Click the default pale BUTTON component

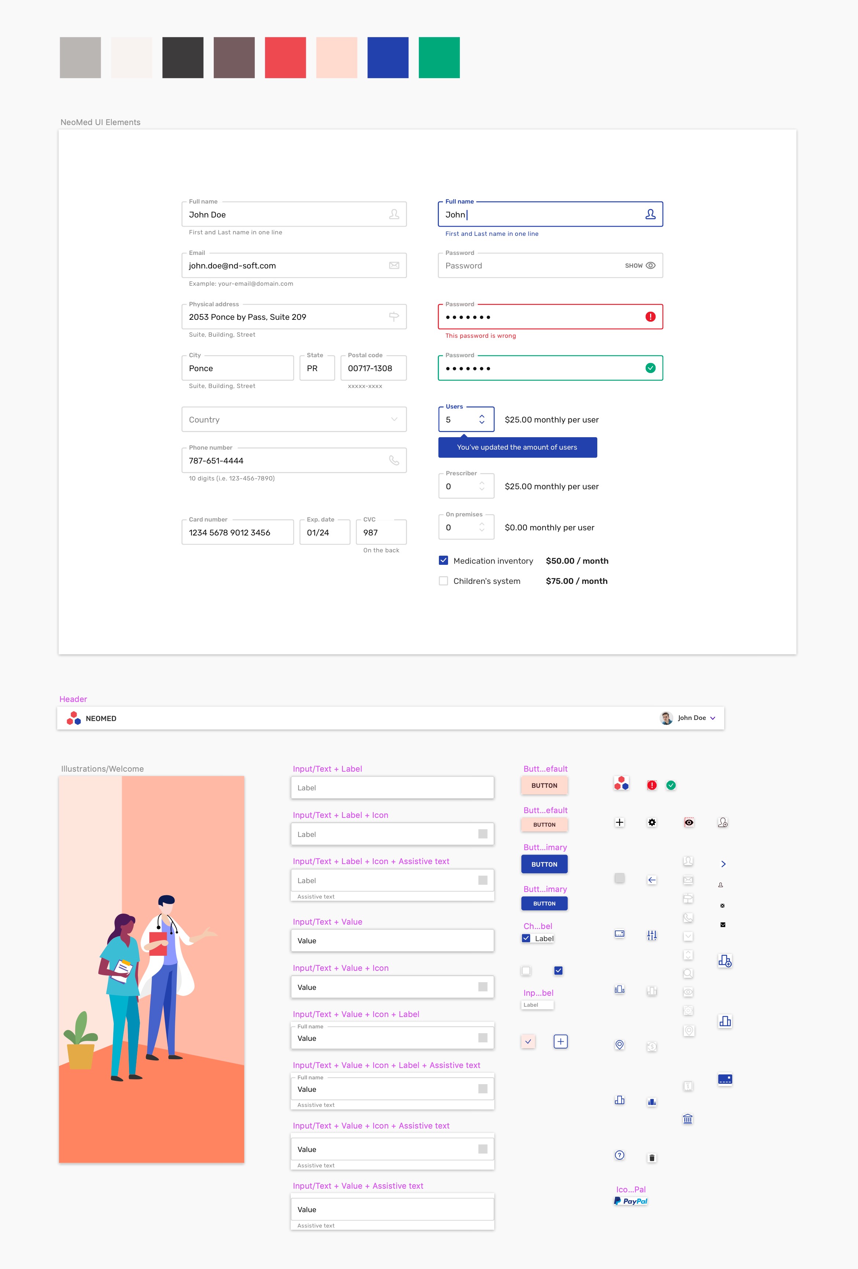point(544,785)
